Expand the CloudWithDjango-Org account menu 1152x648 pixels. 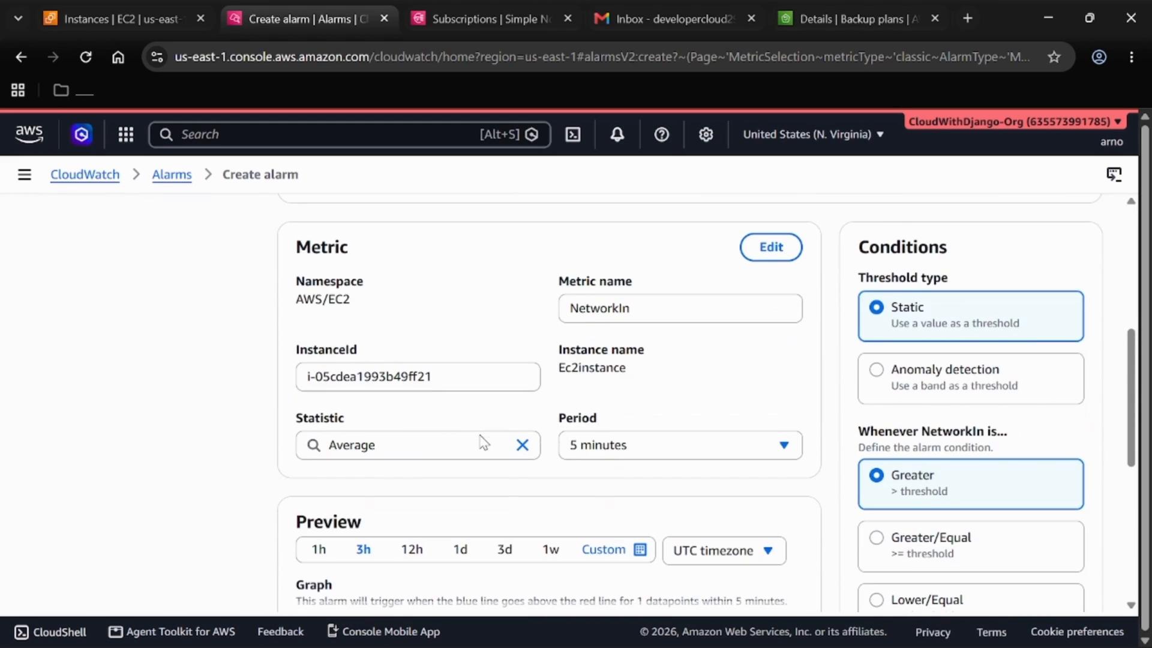click(1015, 121)
